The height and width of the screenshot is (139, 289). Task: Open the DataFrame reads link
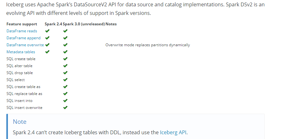point(22,31)
